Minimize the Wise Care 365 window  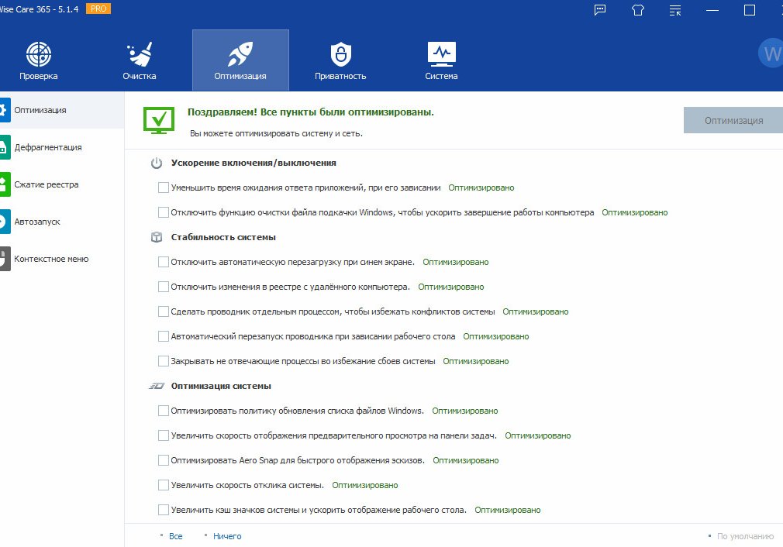click(712, 10)
